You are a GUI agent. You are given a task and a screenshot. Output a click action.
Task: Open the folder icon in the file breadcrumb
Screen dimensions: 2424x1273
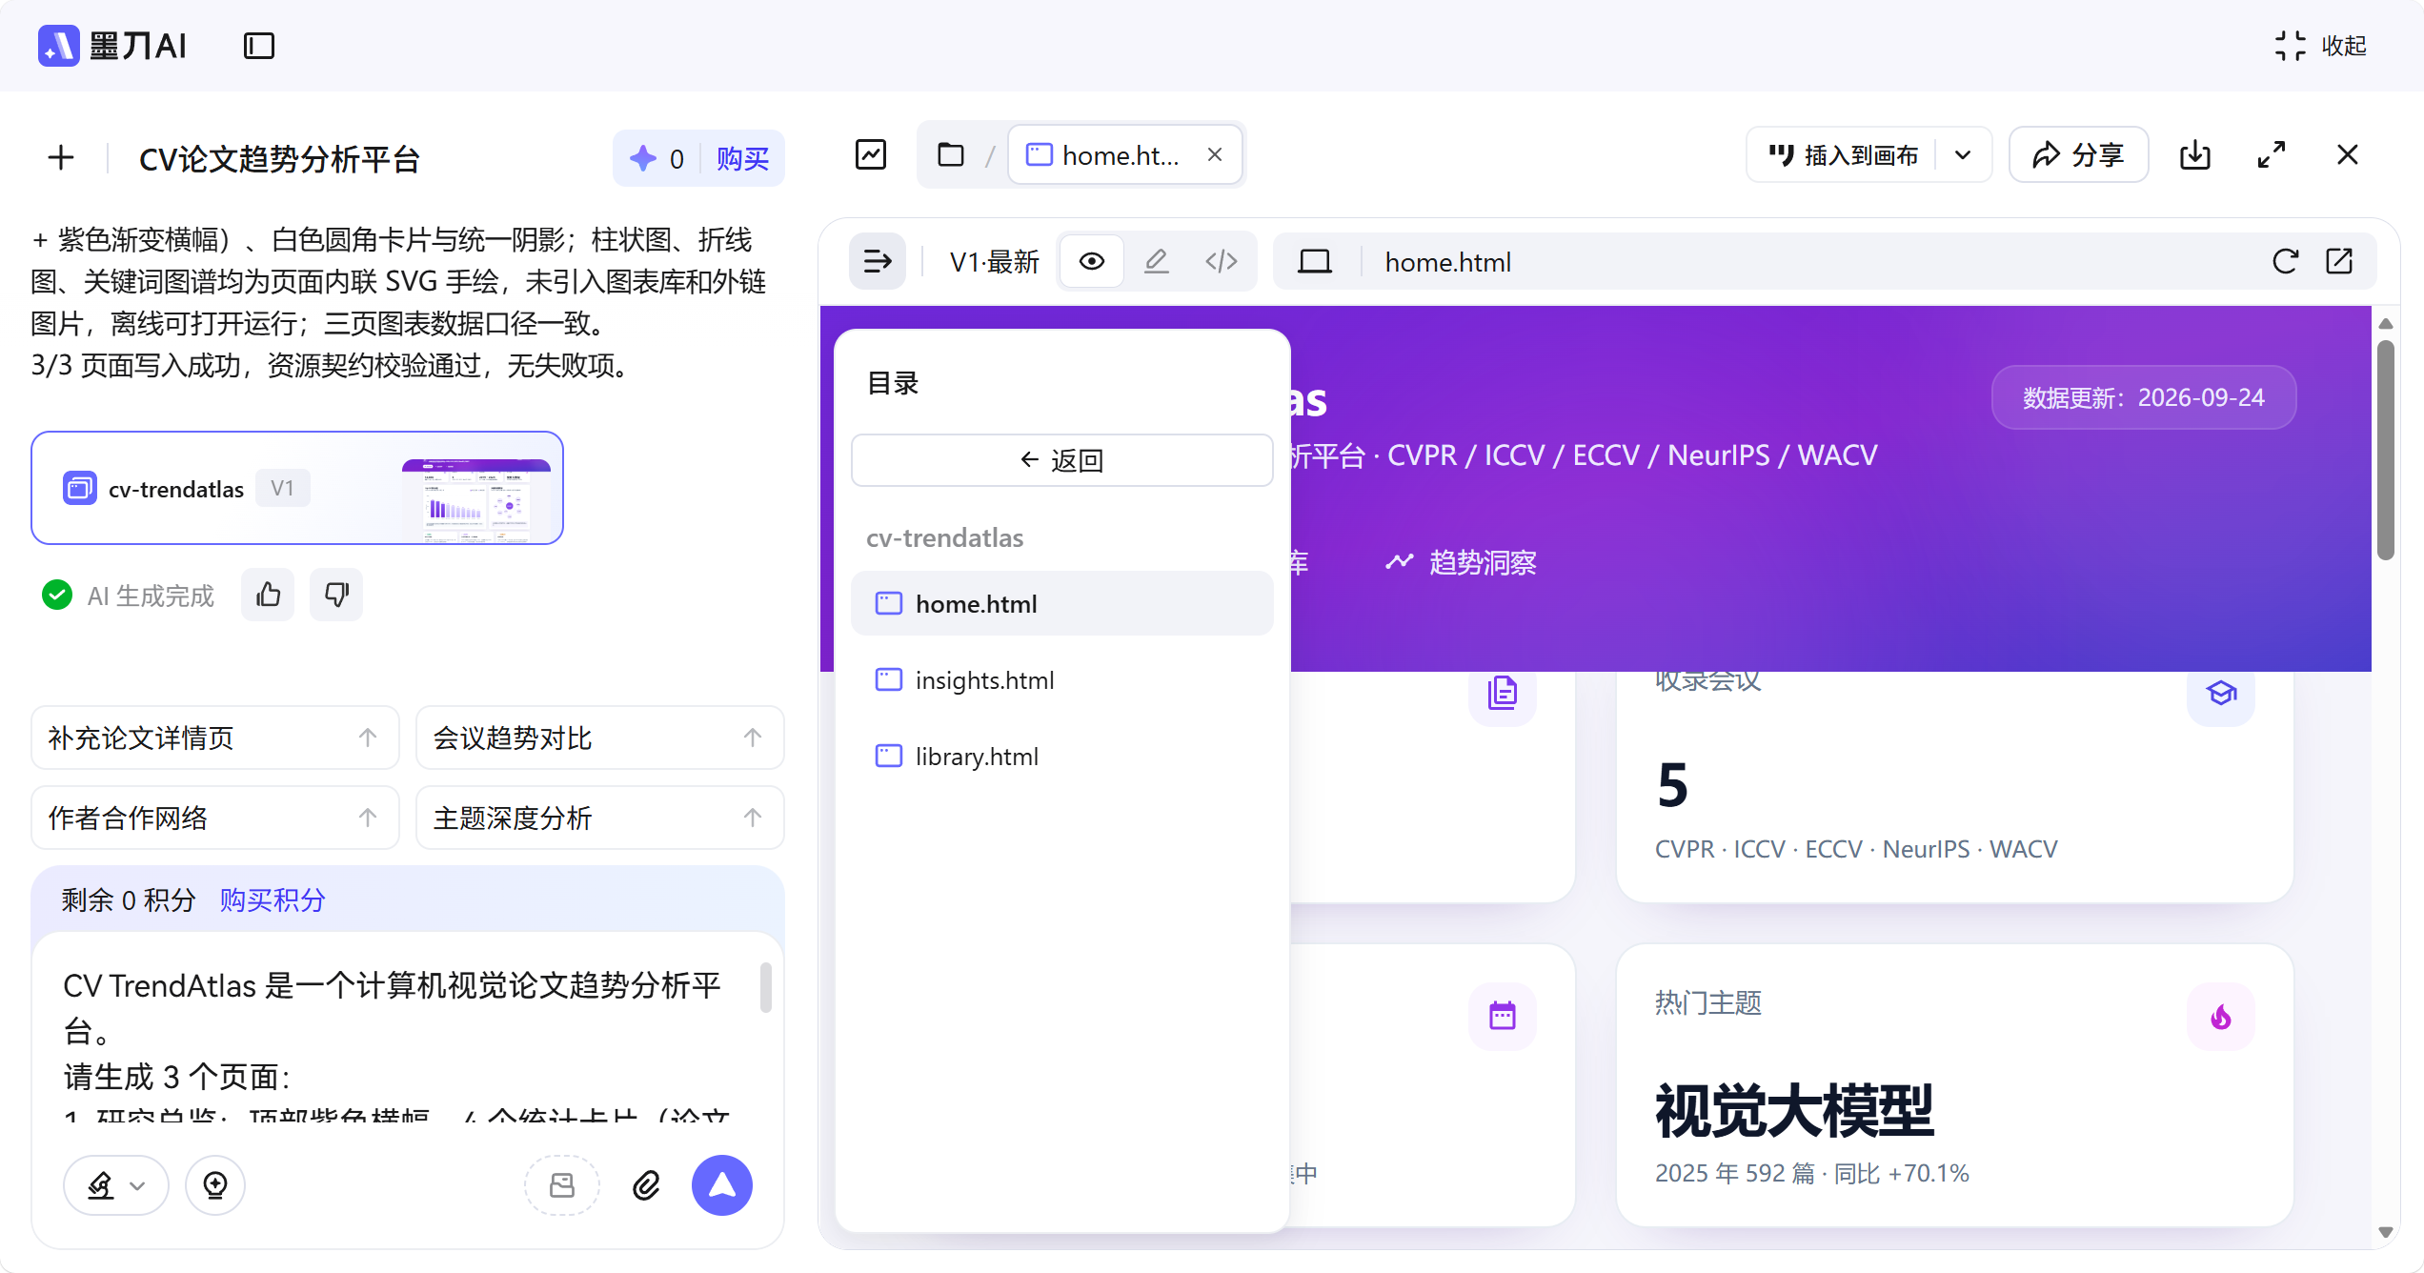(951, 154)
